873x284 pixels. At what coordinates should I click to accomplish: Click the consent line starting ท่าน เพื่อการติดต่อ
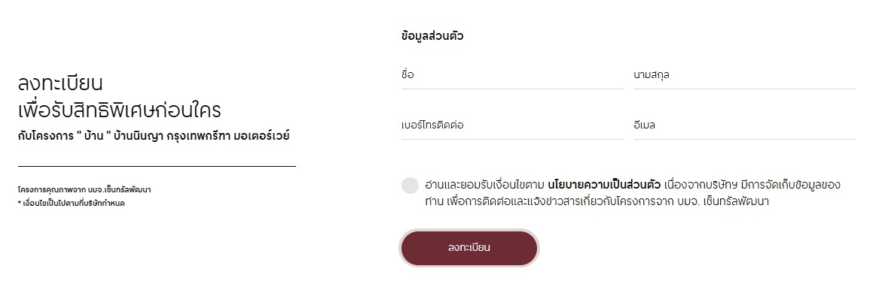click(x=597, y=201)
